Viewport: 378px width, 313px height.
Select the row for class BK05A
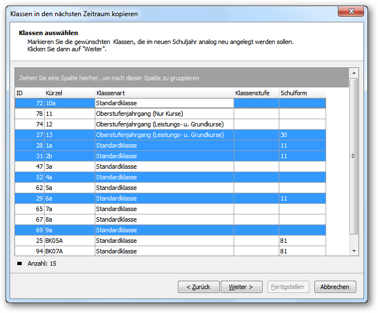click(x=170, y=241)
